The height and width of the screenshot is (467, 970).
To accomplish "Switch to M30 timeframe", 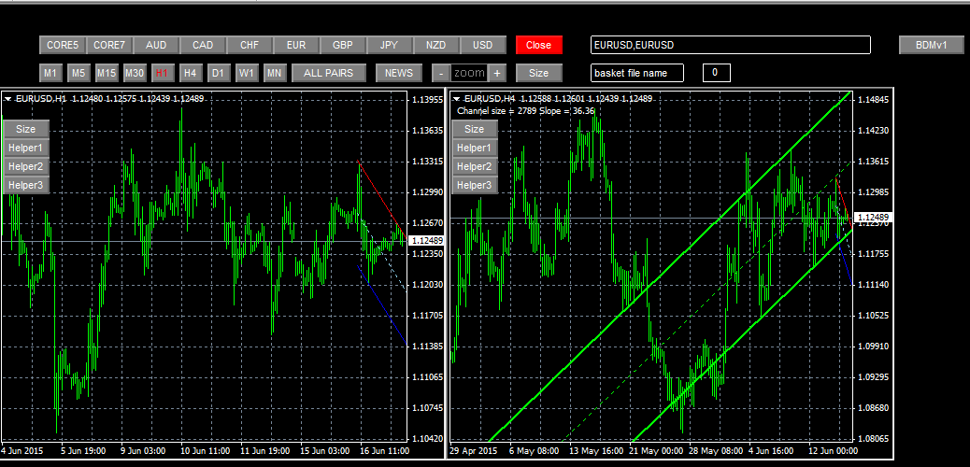I will (135, 73).
